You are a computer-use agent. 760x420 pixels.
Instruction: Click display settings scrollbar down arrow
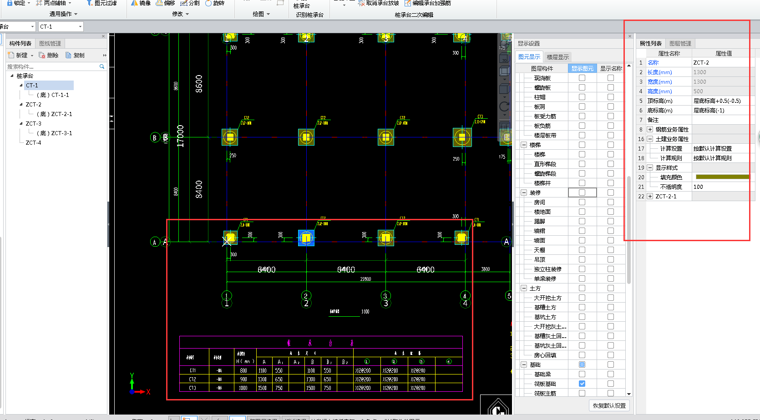[x=629, y=394]
